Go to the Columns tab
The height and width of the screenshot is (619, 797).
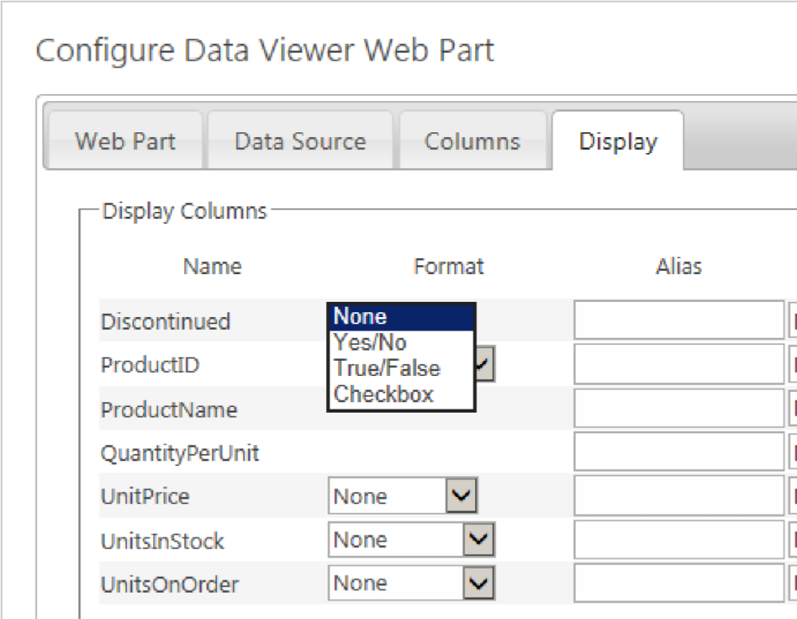point(472,142)
